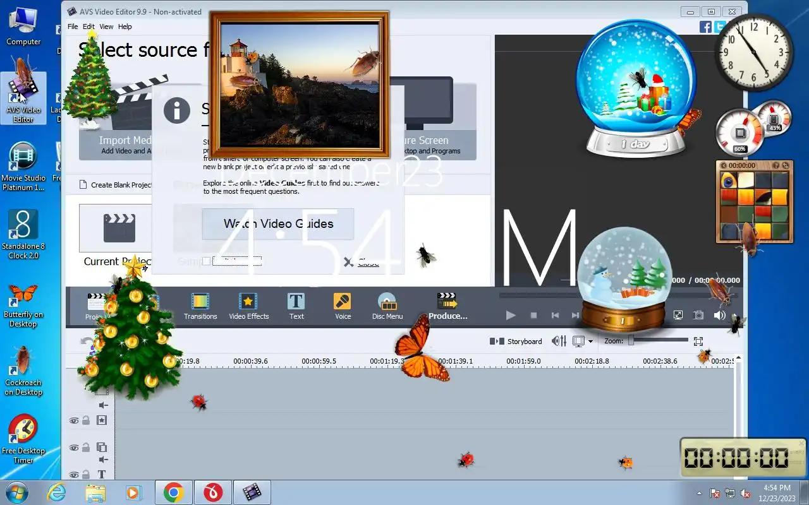
Task: Select Movie Studio Platinum desktop shortcut
Action: [23, 166]
